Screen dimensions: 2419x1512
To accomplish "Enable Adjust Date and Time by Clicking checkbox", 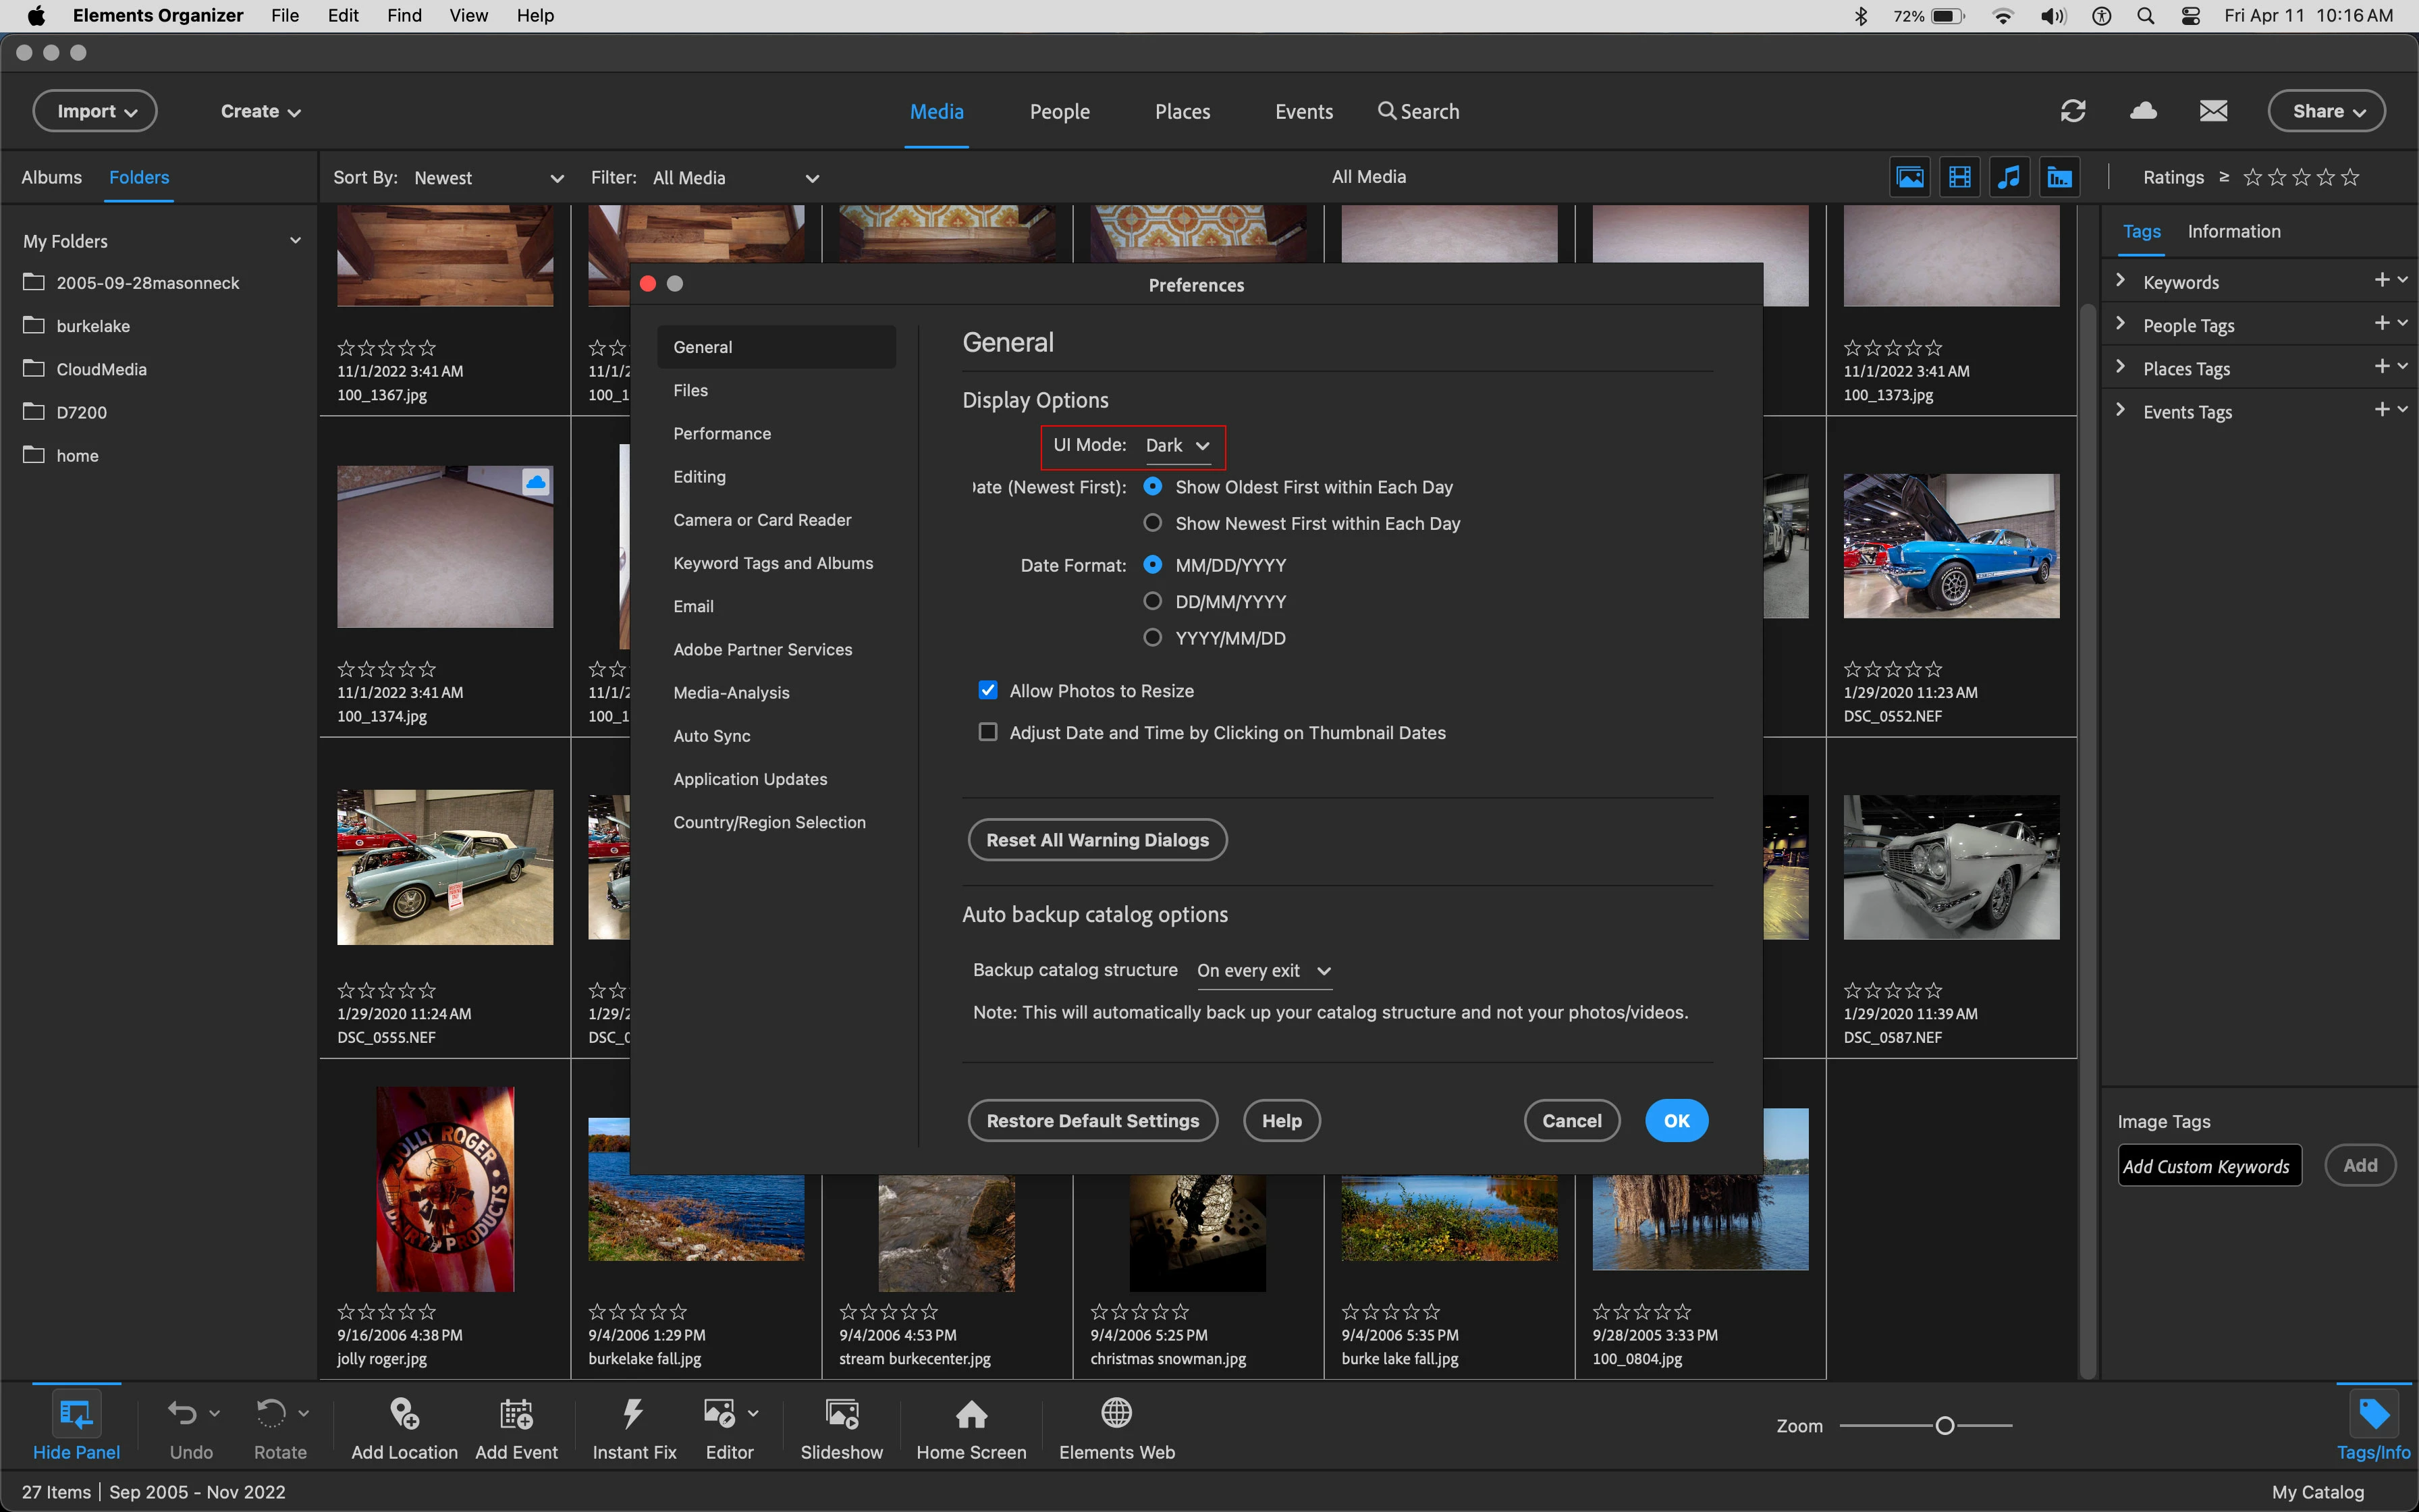I will [987, 732].
